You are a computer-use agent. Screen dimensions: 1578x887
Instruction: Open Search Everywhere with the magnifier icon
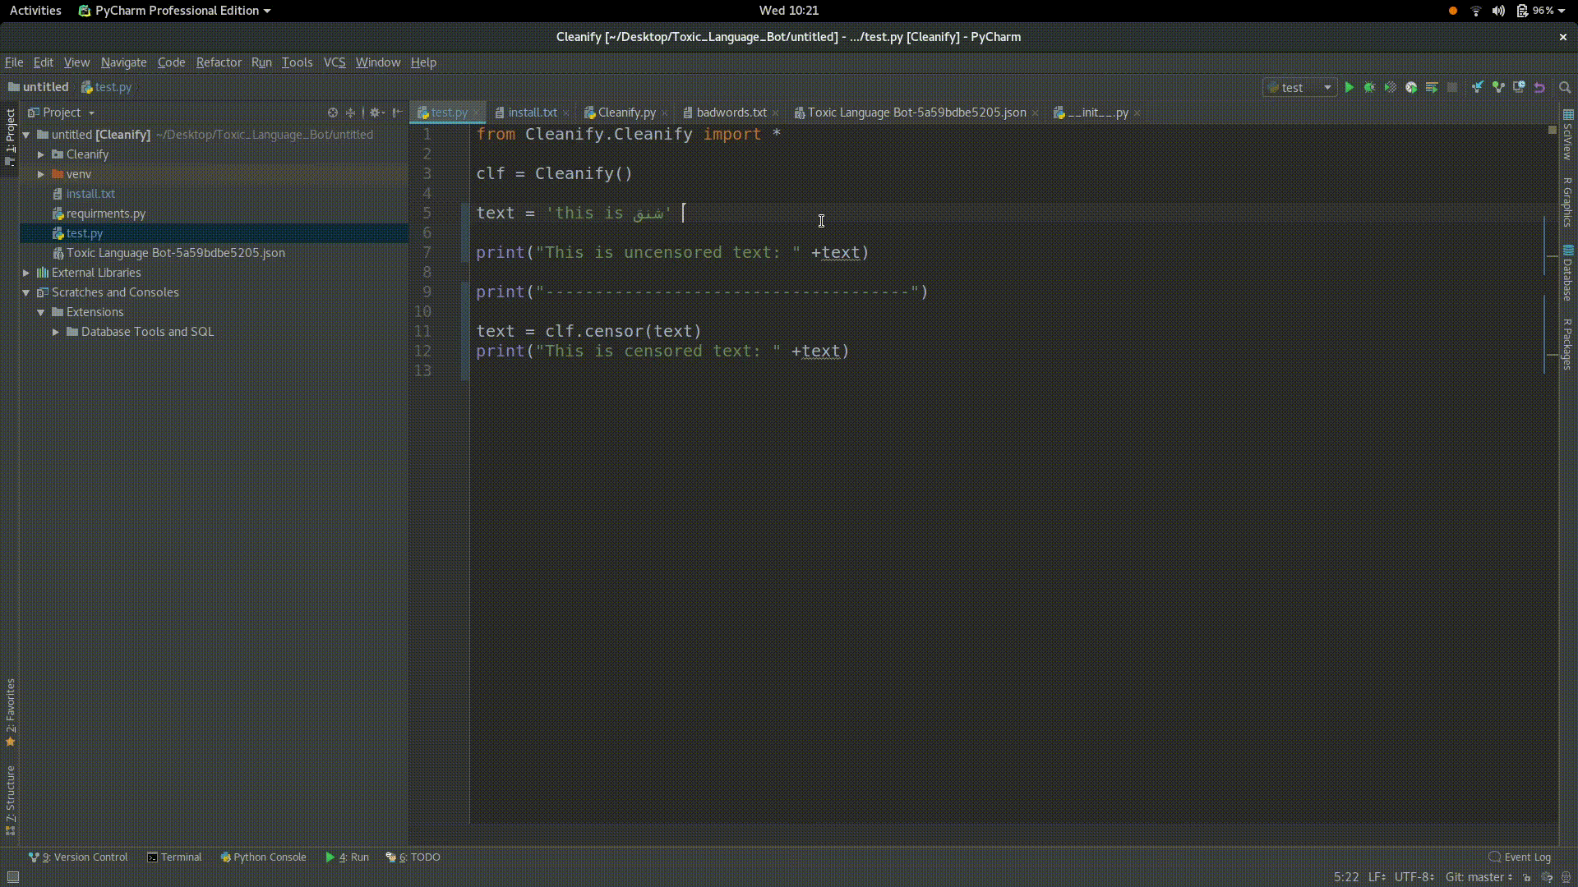[x=1565, y=87]
